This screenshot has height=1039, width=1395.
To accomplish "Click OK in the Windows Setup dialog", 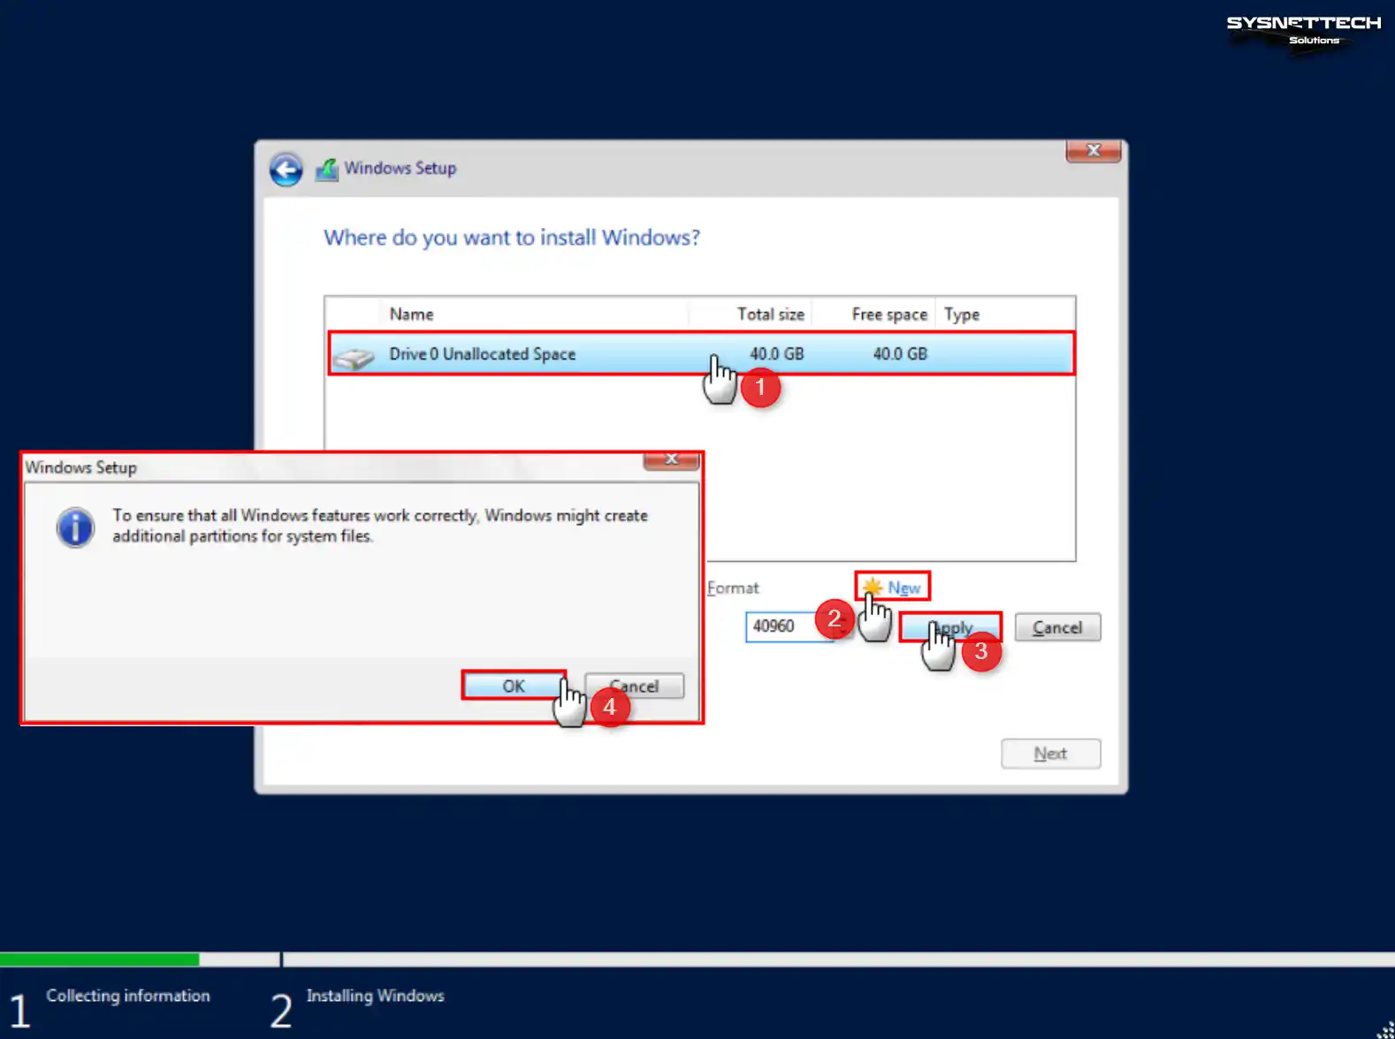I will pos(514,686).
